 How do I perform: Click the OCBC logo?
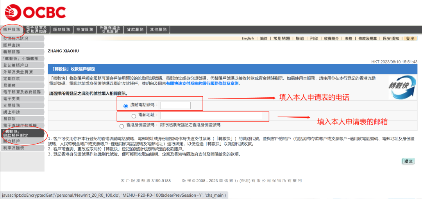point(35,12)
